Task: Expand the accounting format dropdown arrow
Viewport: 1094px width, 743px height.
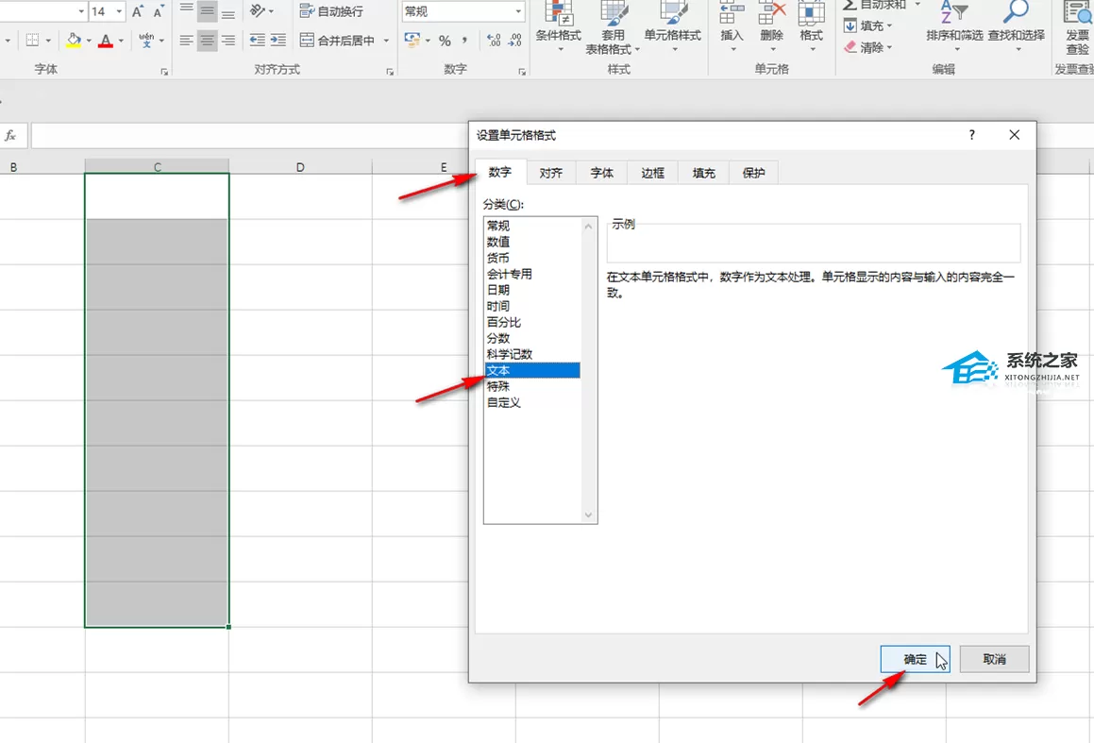Action: point(428,42)
